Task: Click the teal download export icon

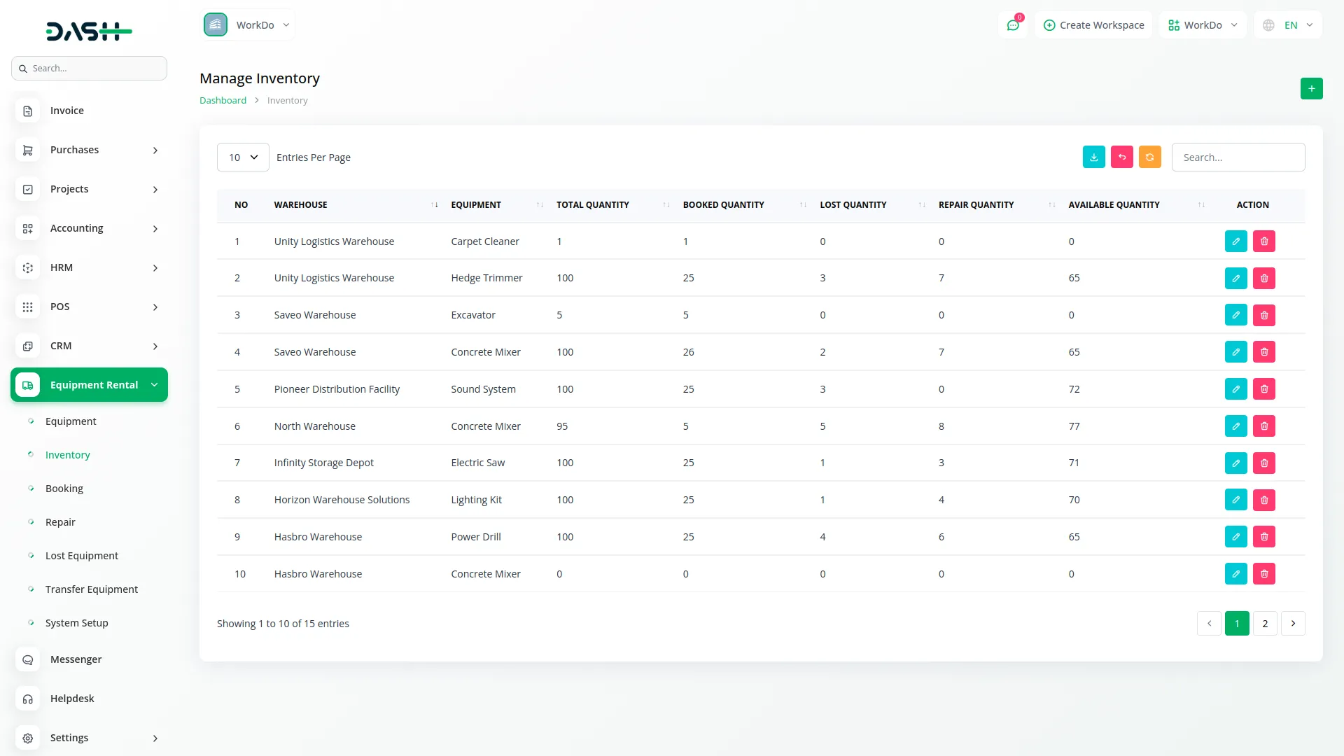Action: [1093, 157]
